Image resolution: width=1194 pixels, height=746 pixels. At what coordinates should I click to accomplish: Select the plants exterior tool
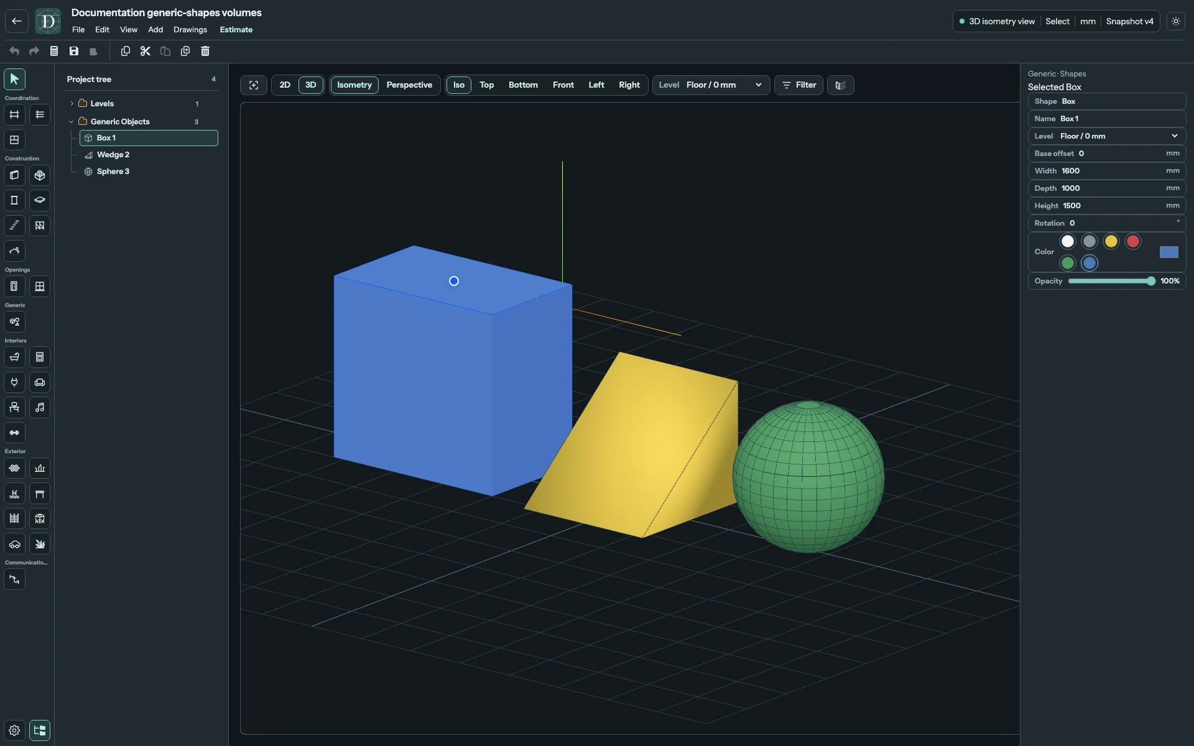(x=40, y=544)
